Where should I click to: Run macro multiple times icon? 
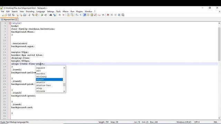(119, 15)
